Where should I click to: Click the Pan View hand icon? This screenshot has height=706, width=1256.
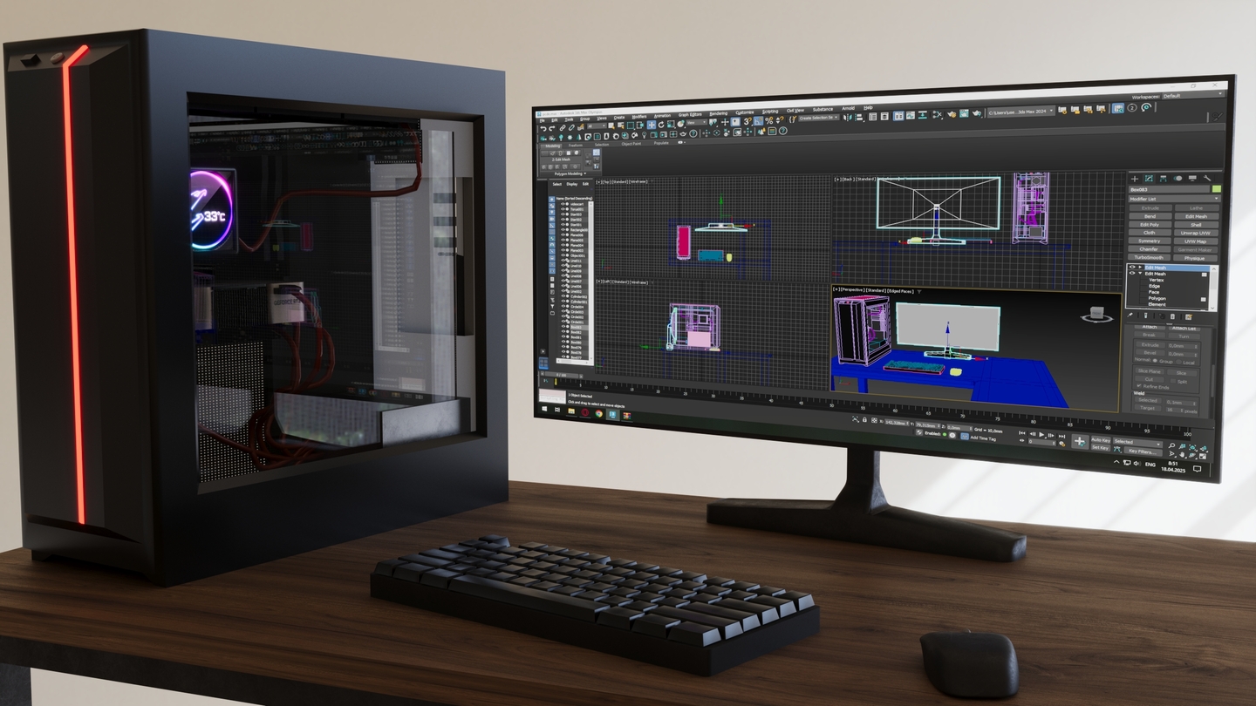[1182, 457]
